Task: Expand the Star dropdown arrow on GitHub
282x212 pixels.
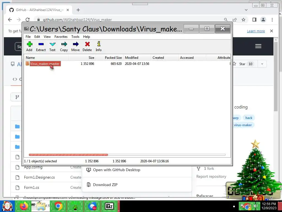Action: (262, 64)
